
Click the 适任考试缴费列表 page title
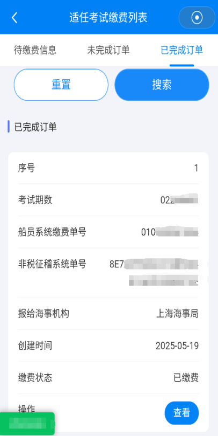coord(108,18)
